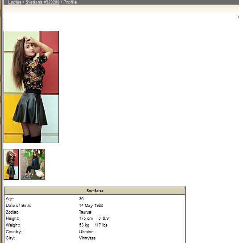
Task: Click the 117 lbs weight value
Action: [101, 225]
